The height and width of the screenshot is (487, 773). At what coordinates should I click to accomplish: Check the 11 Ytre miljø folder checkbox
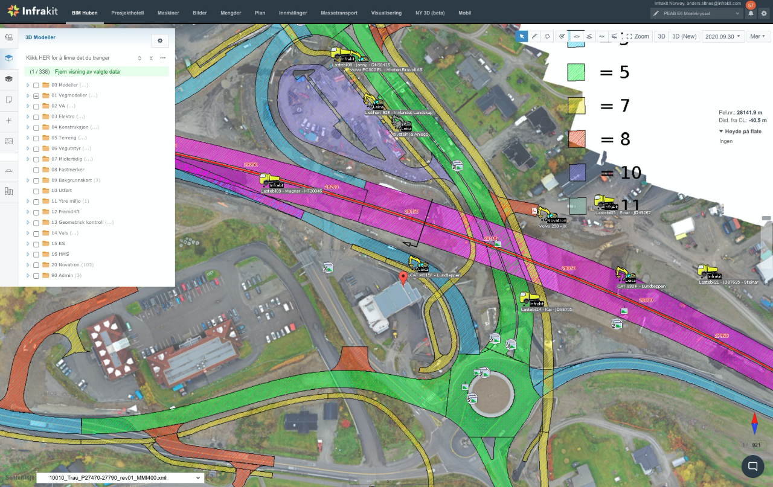click(x=35, y=201)
